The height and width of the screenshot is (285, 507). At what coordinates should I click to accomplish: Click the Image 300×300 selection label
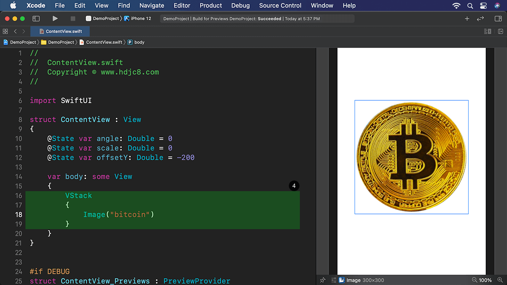coord(361,280)
